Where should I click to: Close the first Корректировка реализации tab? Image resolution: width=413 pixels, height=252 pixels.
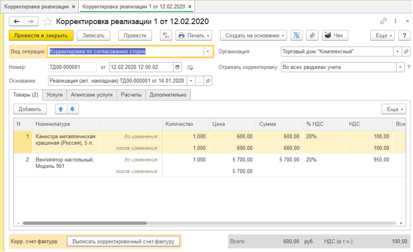click(x=74, y=7)
